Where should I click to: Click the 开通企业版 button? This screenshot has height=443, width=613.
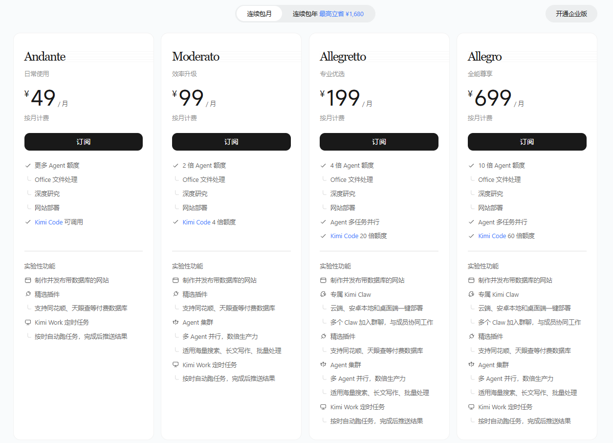[x=571, y=14]
